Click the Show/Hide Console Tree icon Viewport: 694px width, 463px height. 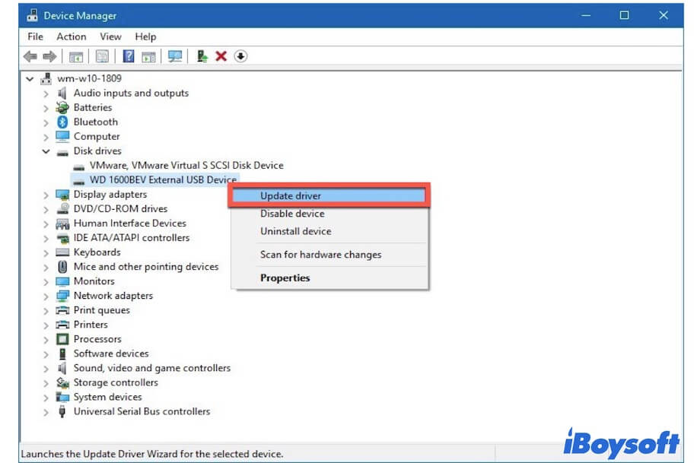click(75, 55)
